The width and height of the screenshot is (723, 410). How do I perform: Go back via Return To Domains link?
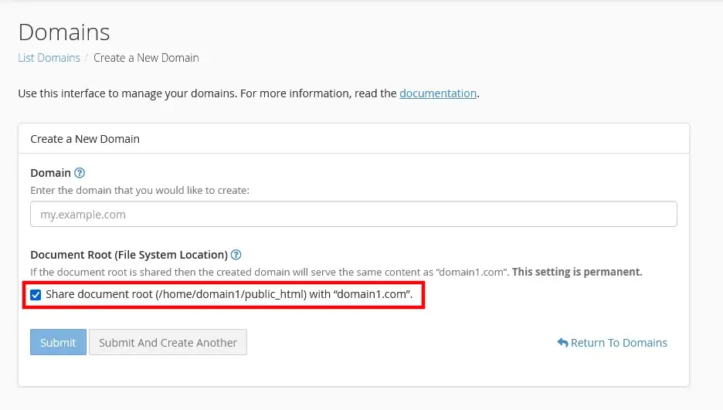click(619, 343)
